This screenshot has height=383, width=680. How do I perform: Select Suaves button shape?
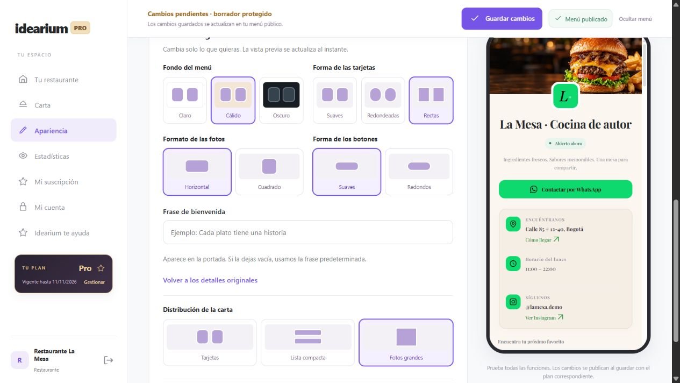tap(347, 172)
